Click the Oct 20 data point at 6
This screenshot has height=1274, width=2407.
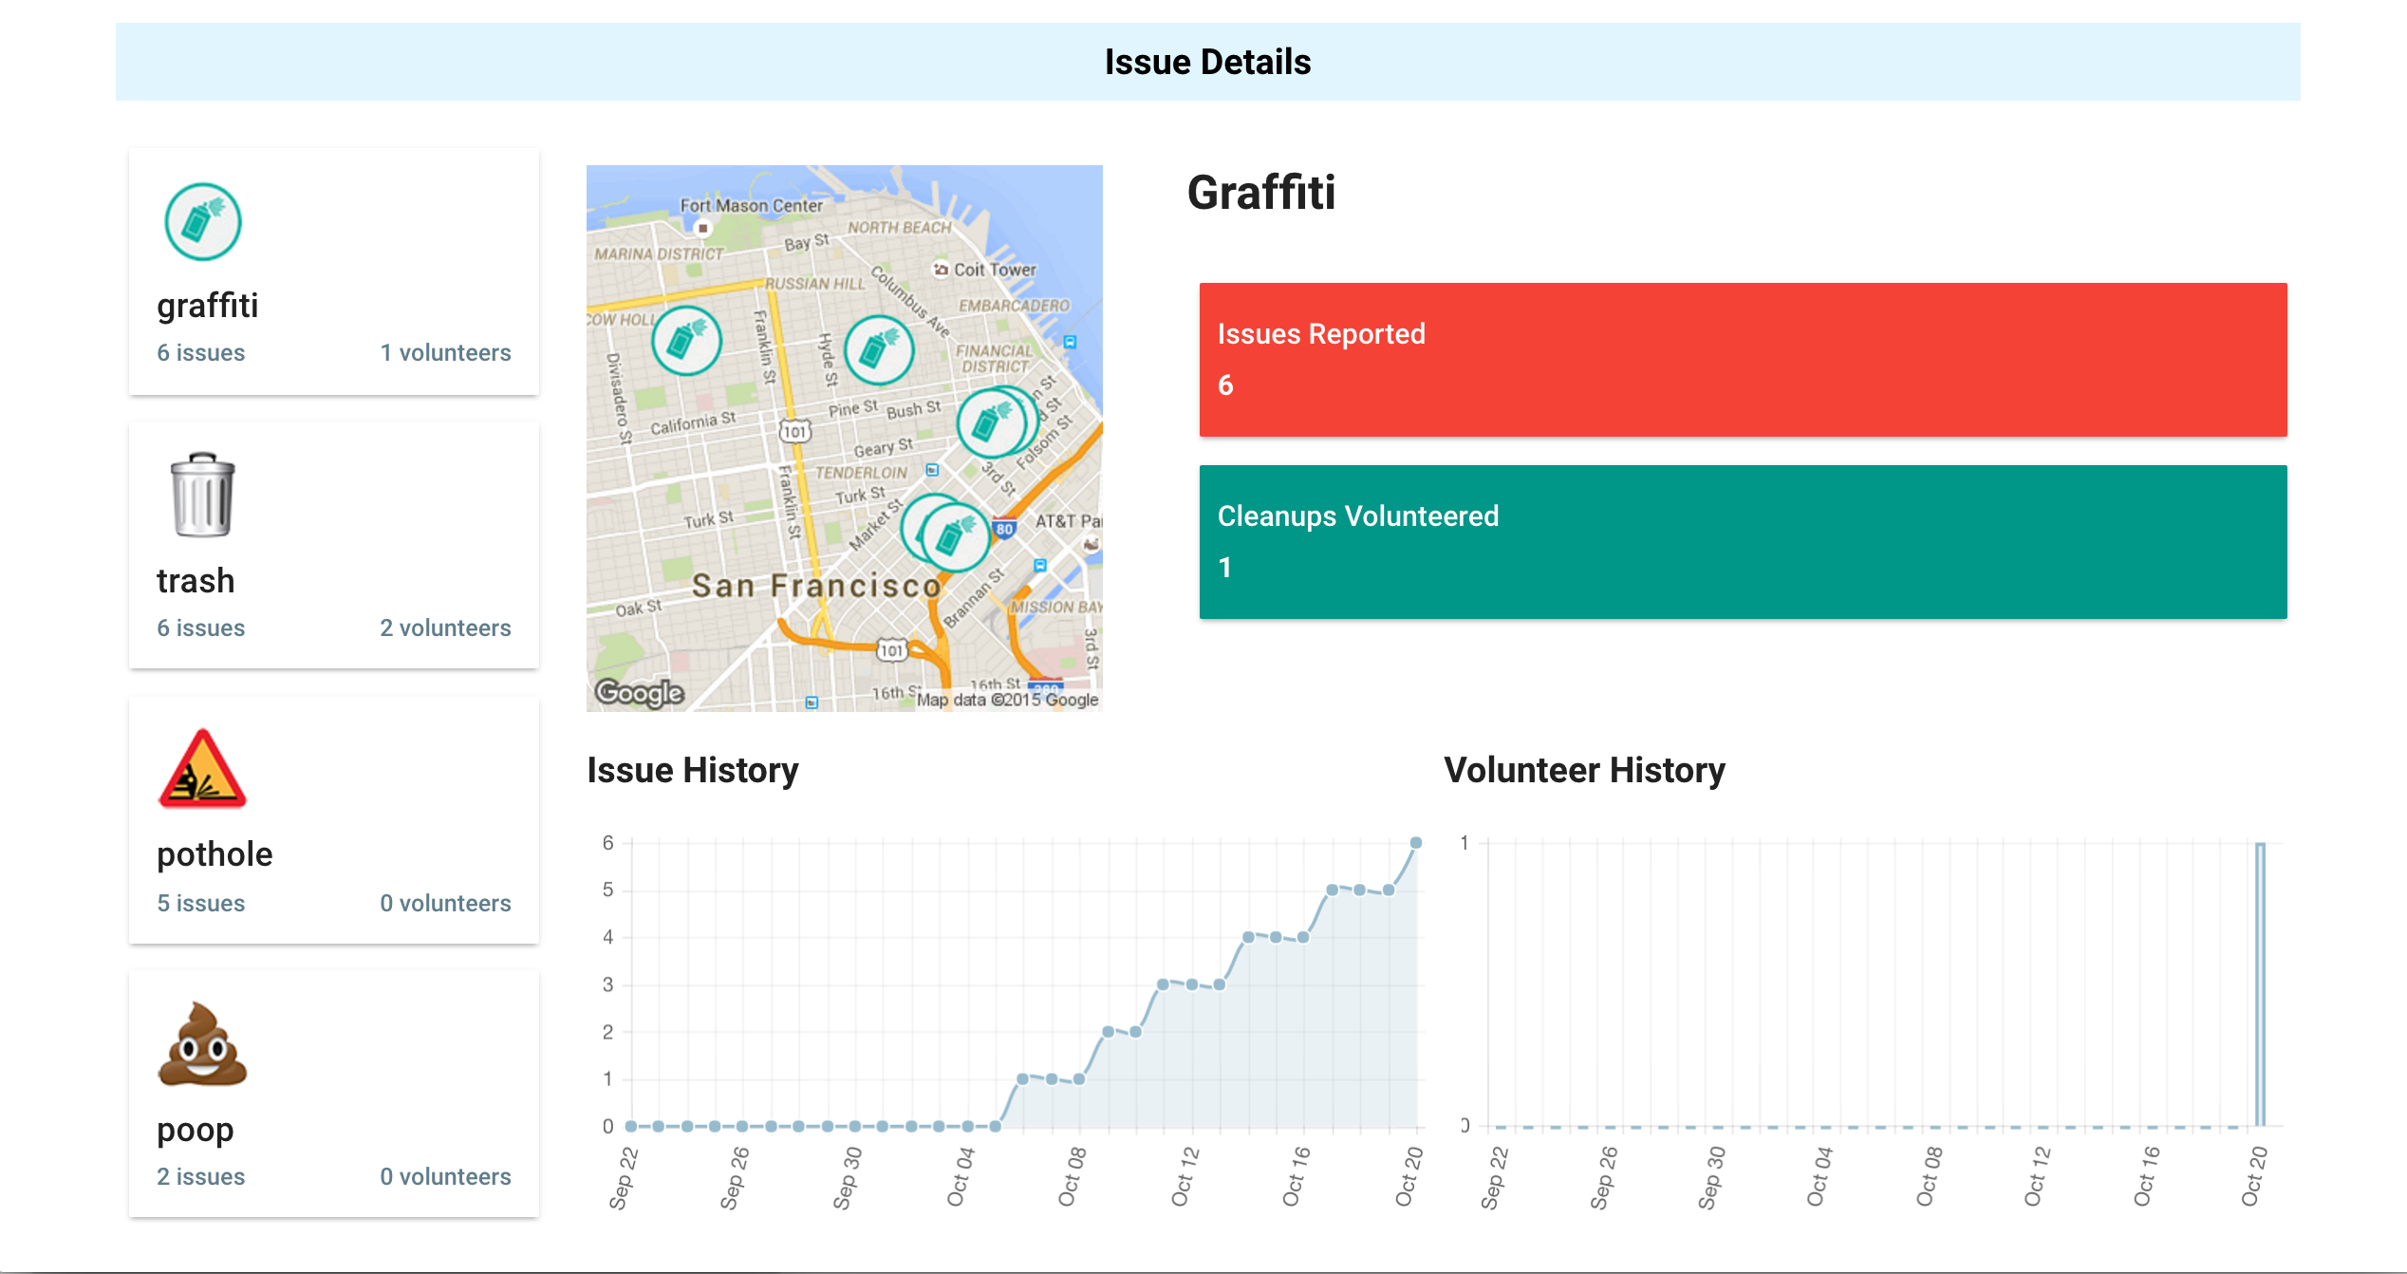1415,843
